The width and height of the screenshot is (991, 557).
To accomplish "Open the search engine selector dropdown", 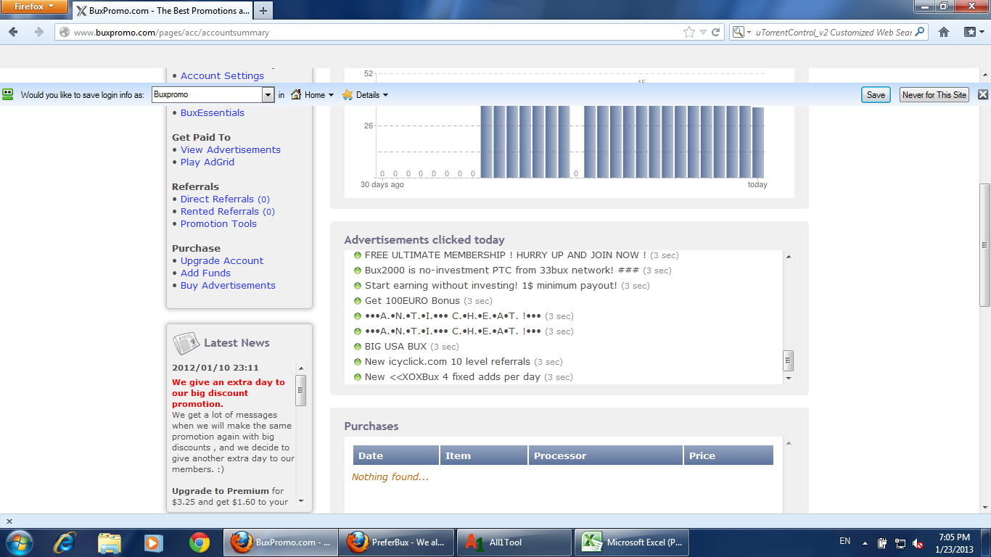I will coord(742,32).
